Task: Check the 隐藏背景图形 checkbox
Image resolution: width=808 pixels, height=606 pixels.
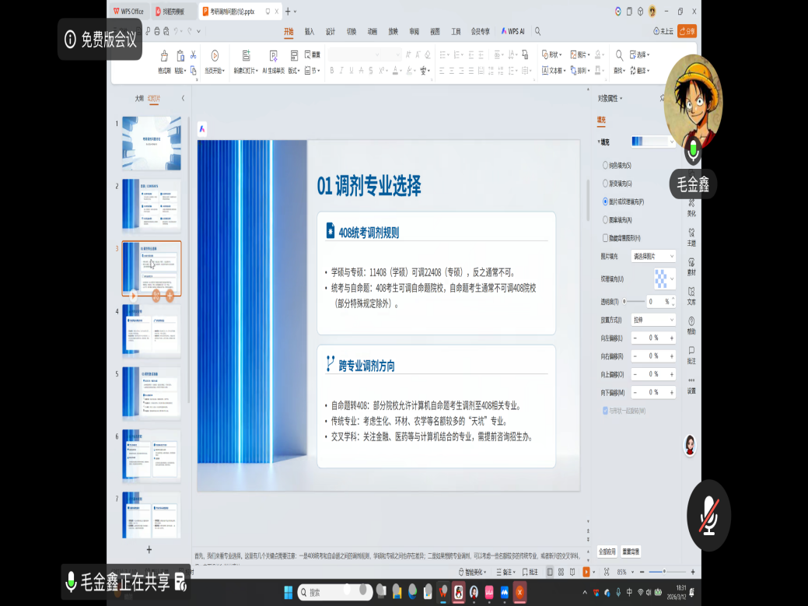Action: pyautogui.click(x=606, y=238)
